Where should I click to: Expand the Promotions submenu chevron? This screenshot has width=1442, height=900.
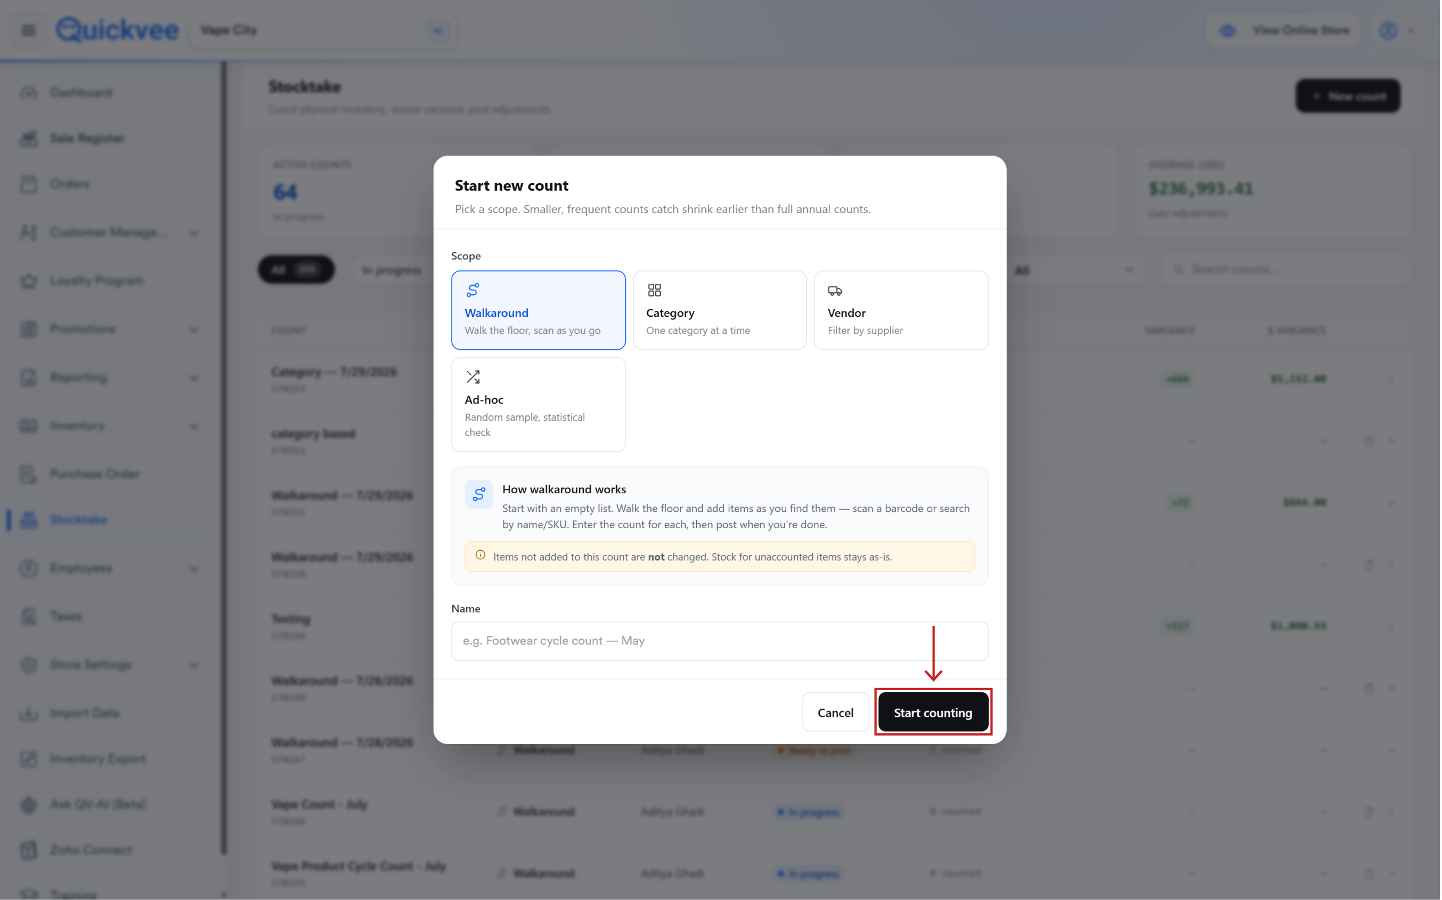click(x=194, y=330)
